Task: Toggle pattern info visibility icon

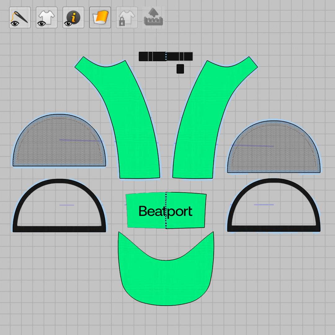Action: point(73,17)
